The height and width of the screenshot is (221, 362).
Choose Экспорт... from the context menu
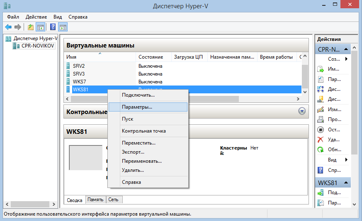(x=133, y=152)
